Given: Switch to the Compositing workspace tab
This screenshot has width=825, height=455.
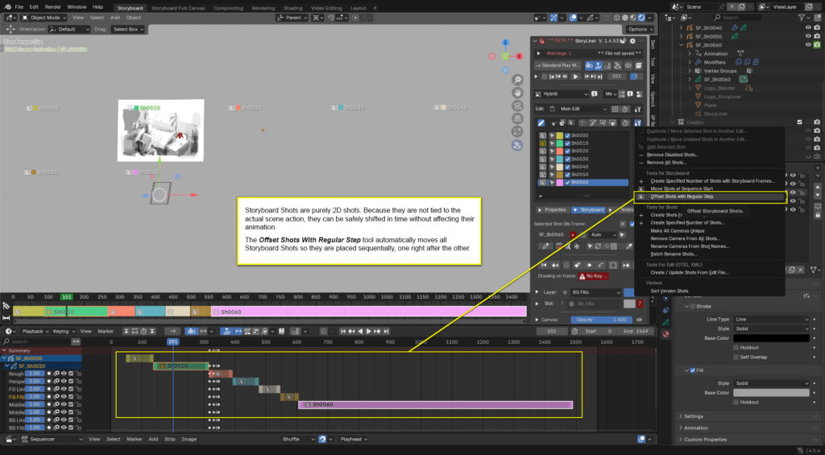Looking at the screenshot, I should pos(228,7).
